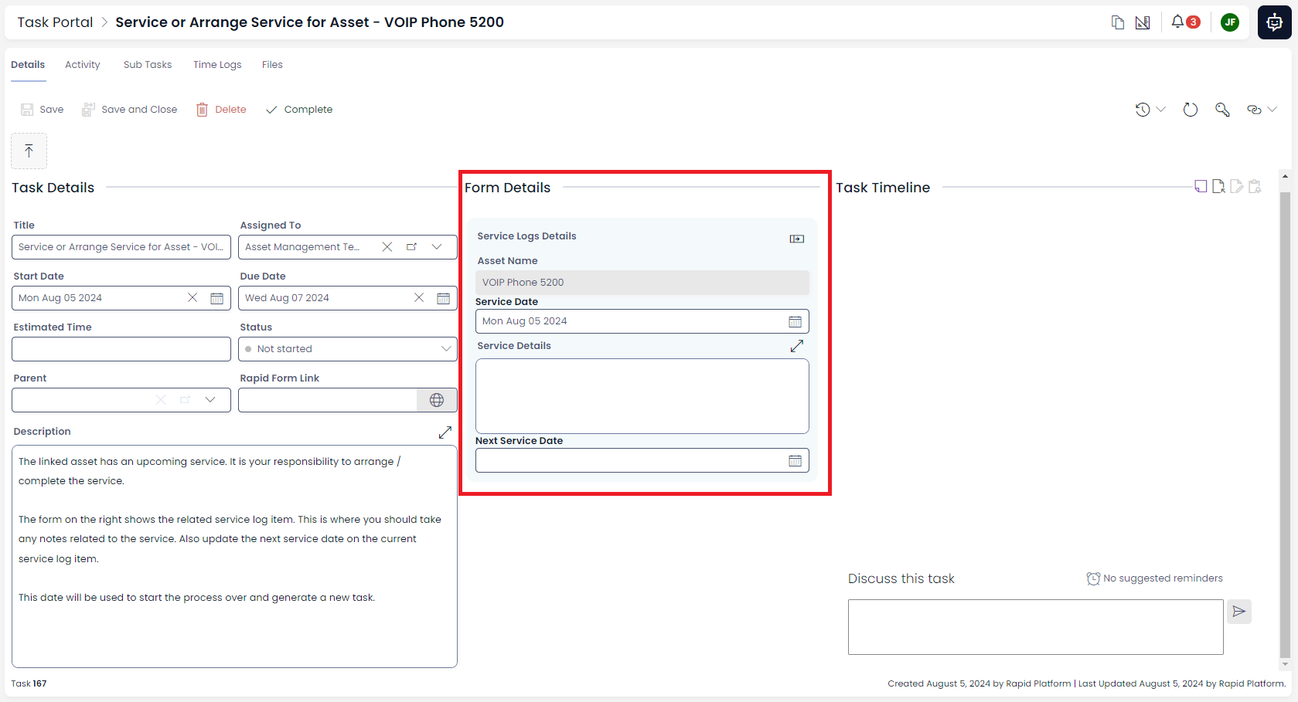The width and height of the screenshot is (1298, 702).
Task: Select the key icon in the toolbar
Action: click(x=1223, y=110)
